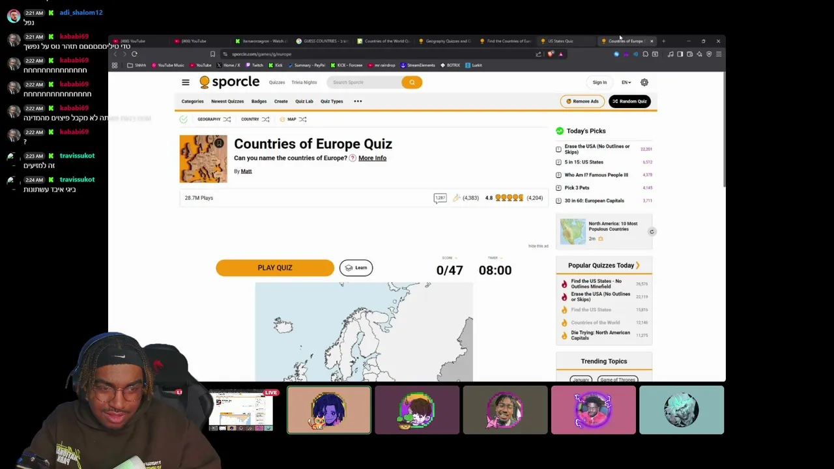This screenshot has width=834, height=469.
Task: Open the Quizzes header link
Action: pyautogui.click(x=277, y=83)
